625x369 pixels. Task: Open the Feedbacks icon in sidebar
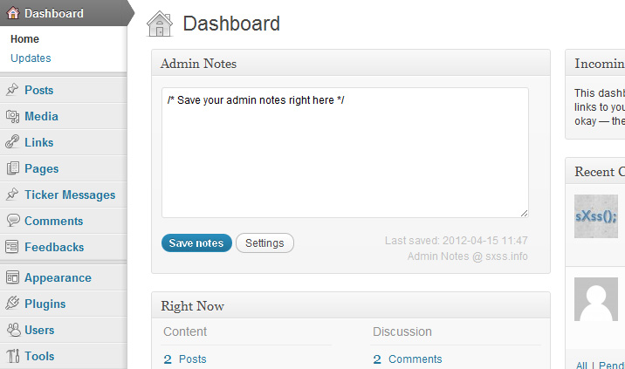tap(12, 247)
